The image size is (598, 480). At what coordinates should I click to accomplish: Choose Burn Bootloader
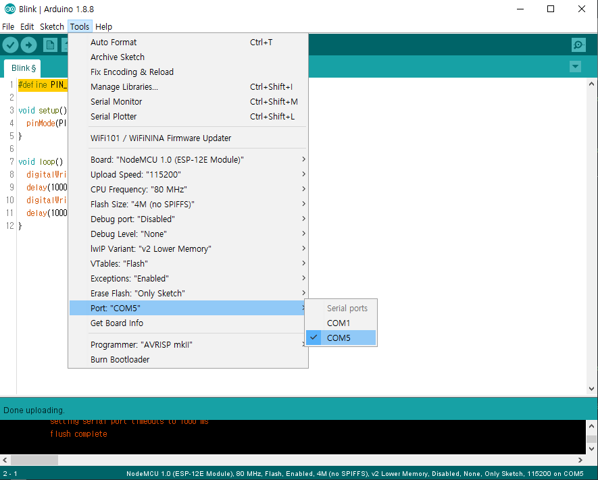(188, 360)
